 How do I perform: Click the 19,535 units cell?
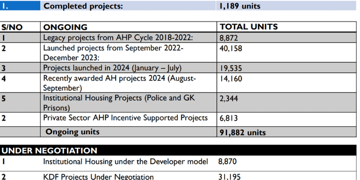click(231, 68)
